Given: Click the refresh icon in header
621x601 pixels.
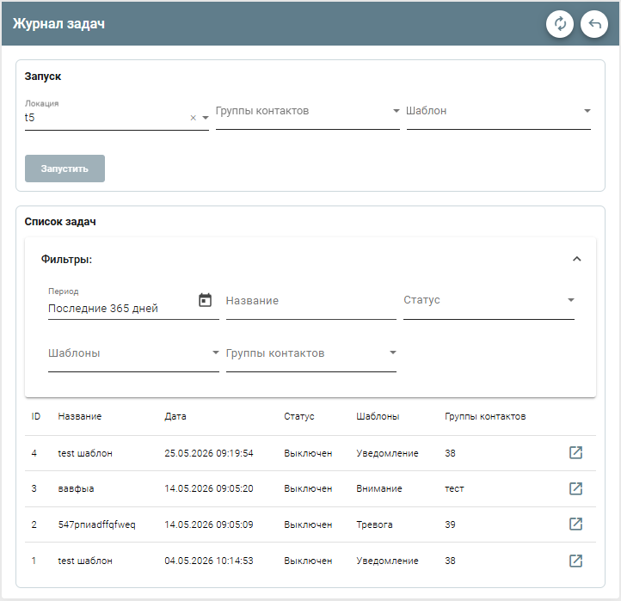Looking at the screenshot, I should (560, 24).
